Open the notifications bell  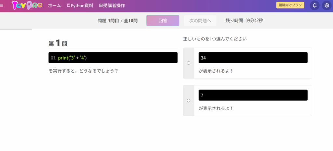pyautogui.click(x=314, y=6)
